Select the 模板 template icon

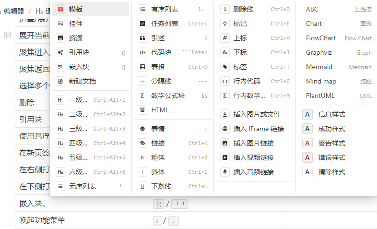(60, 9)
